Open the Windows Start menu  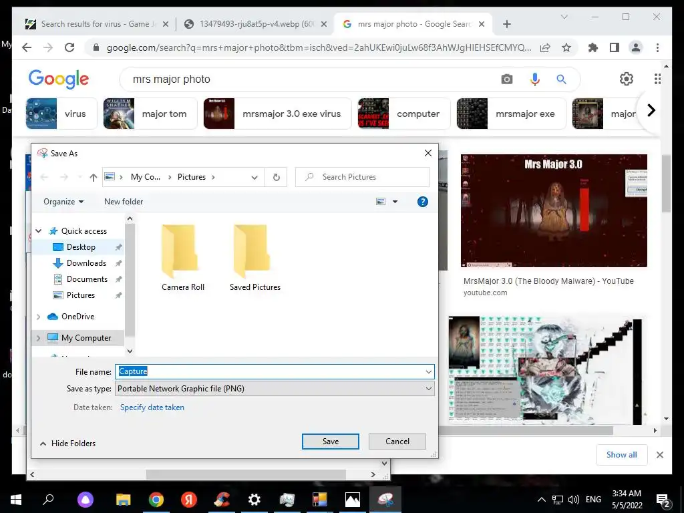(16, 499)
